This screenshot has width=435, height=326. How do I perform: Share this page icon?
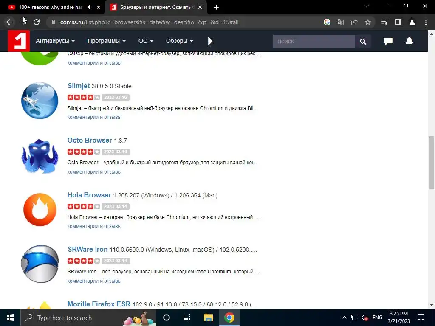354,22
